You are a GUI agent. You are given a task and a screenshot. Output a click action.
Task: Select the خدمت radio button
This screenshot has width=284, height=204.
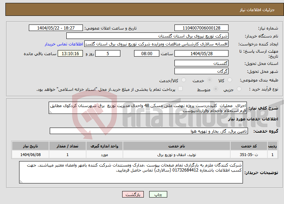click(209, 80)
